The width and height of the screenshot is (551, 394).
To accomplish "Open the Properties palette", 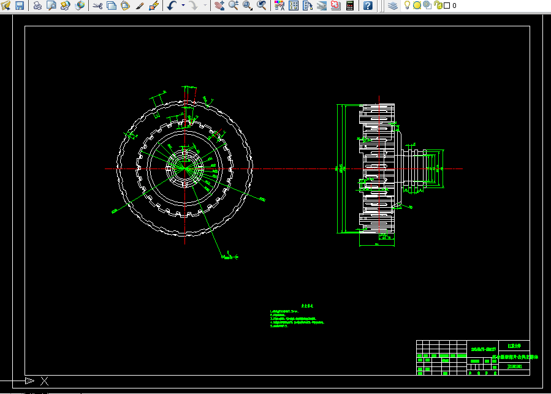I will 279,6.
